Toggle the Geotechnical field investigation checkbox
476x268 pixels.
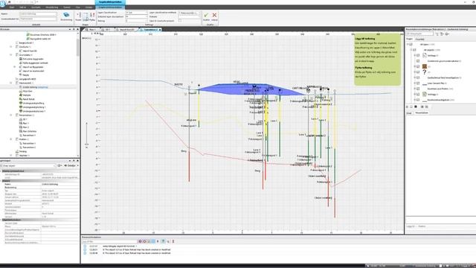point(418,77)
